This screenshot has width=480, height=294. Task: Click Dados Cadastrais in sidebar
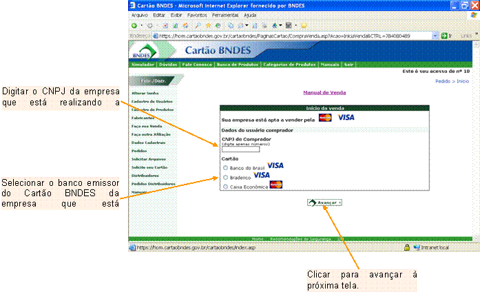149,143
